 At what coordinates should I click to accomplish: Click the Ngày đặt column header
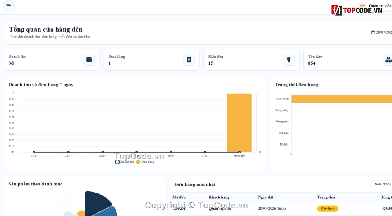click(265, 197)
